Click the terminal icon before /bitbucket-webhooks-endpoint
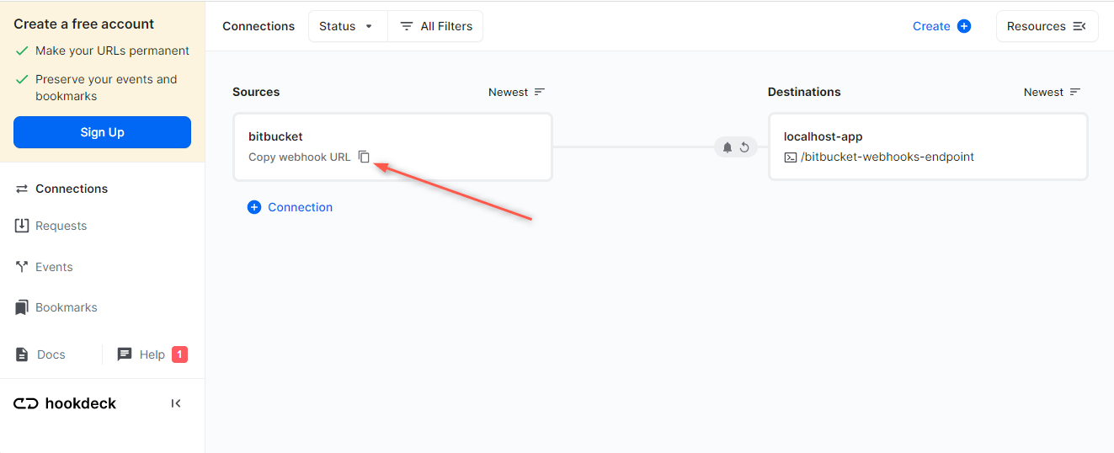The width and height of the screenshot is (1114, 453). click(x=791, y=157)
